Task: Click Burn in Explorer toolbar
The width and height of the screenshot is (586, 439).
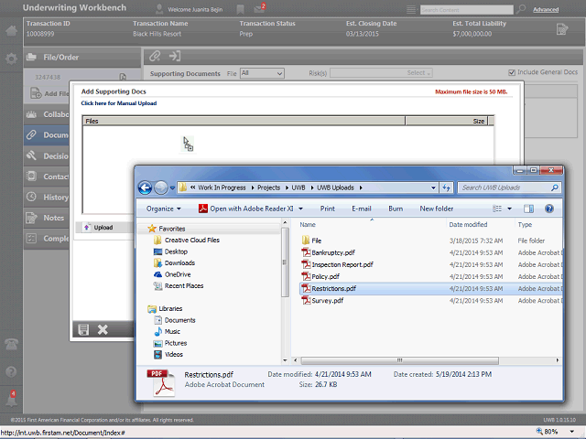Action: [396, 209]
